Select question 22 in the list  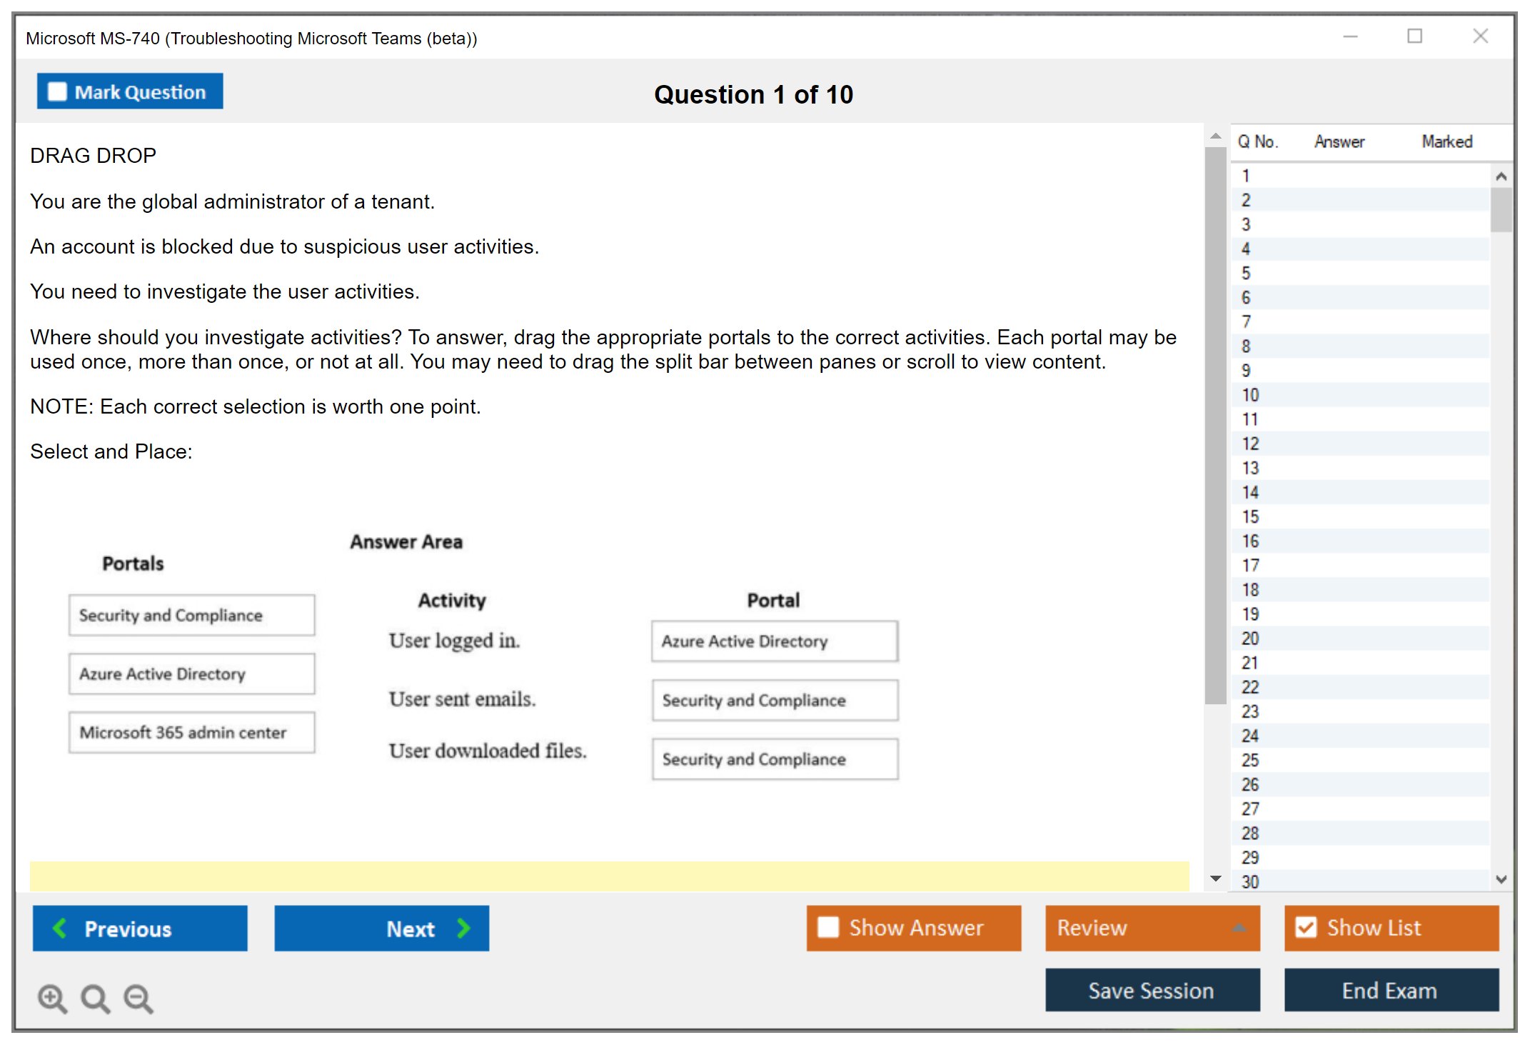tap(1250, 687)
